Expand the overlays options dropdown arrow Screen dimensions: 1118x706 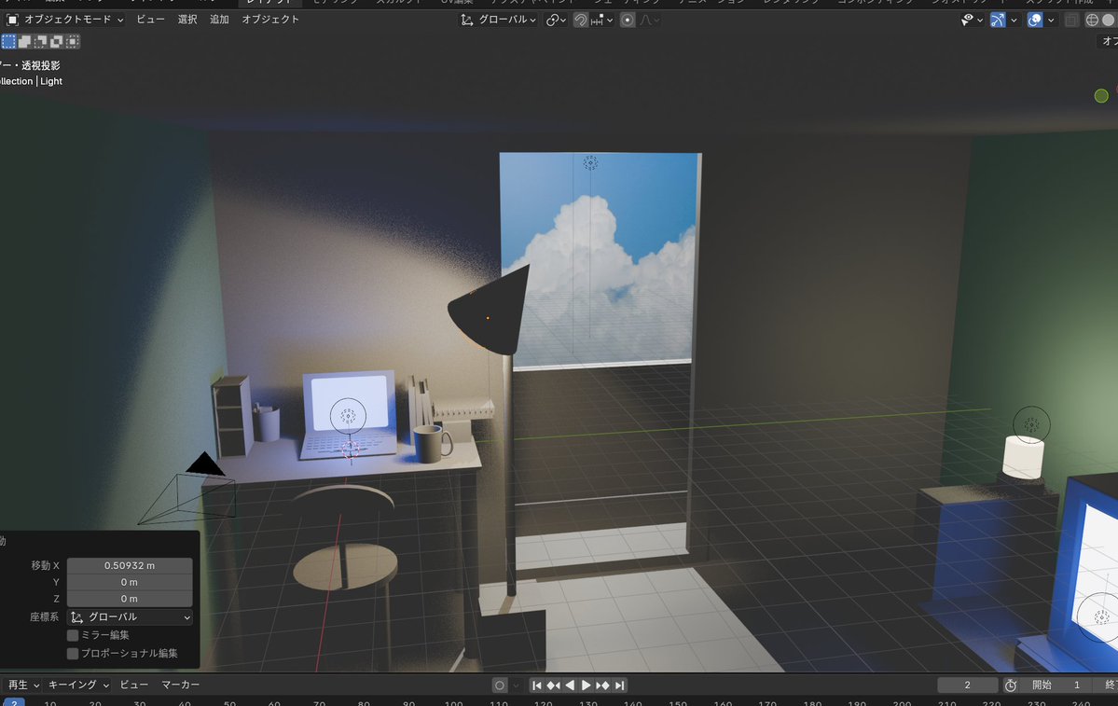(x=1050, y=20)
